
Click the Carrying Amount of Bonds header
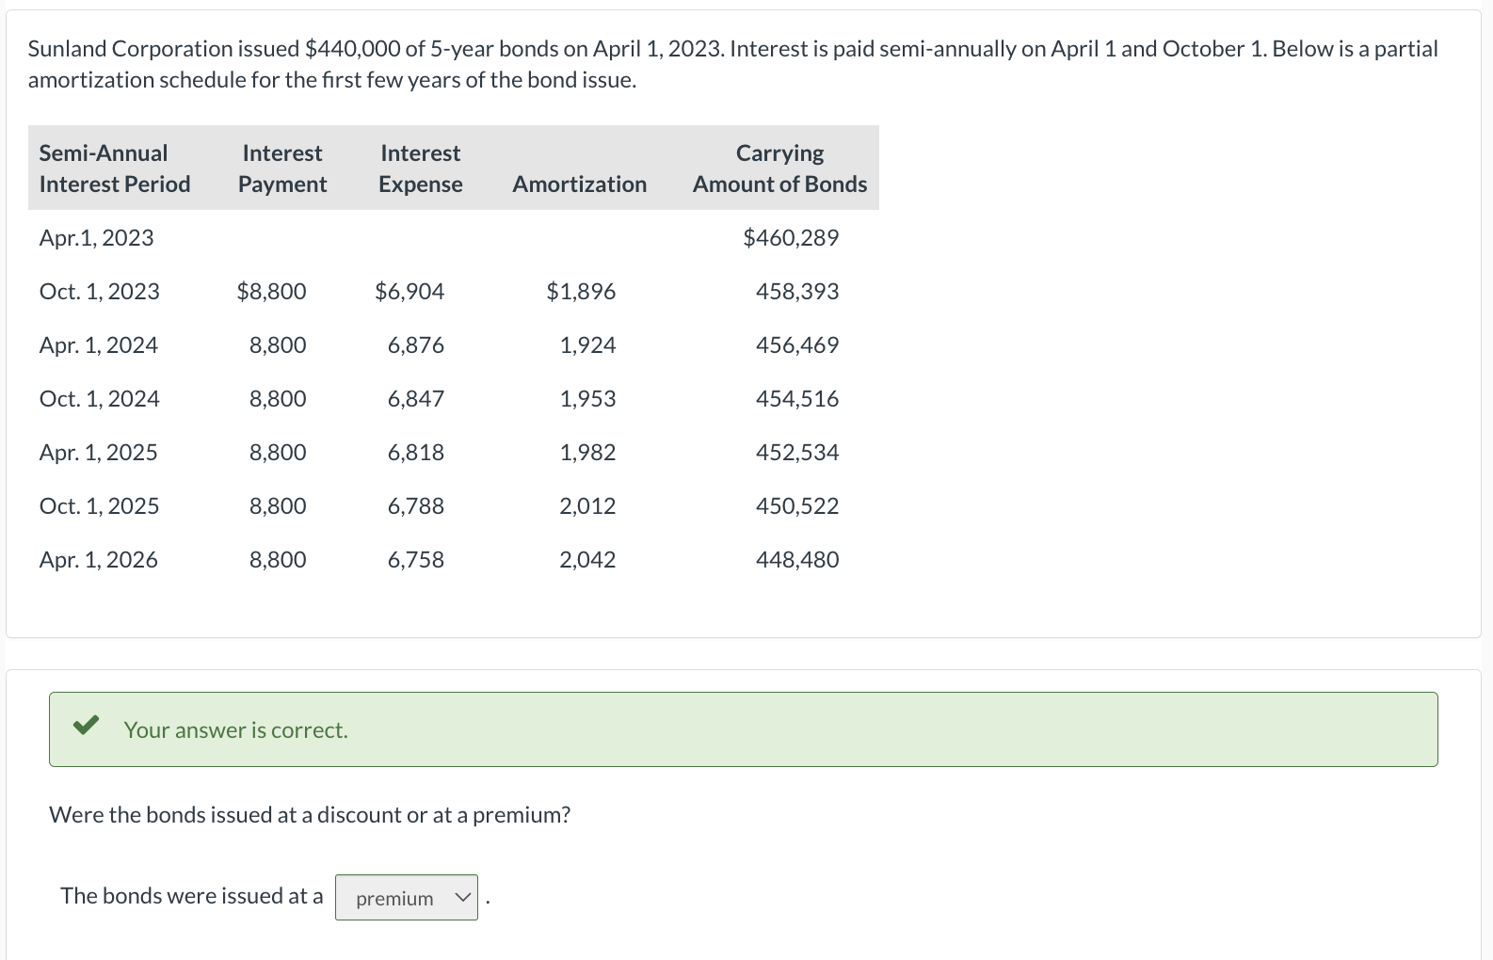(780, 168)
